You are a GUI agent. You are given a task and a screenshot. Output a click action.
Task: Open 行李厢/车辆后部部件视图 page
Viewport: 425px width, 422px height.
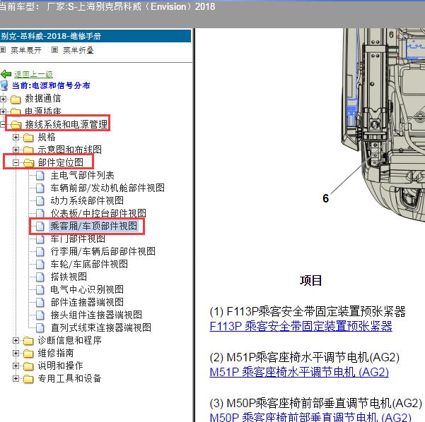(x=103, y=251)
